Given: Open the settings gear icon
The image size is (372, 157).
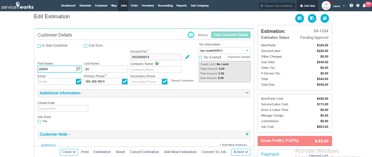Looking at the screenshot, I should coord(358,6).
